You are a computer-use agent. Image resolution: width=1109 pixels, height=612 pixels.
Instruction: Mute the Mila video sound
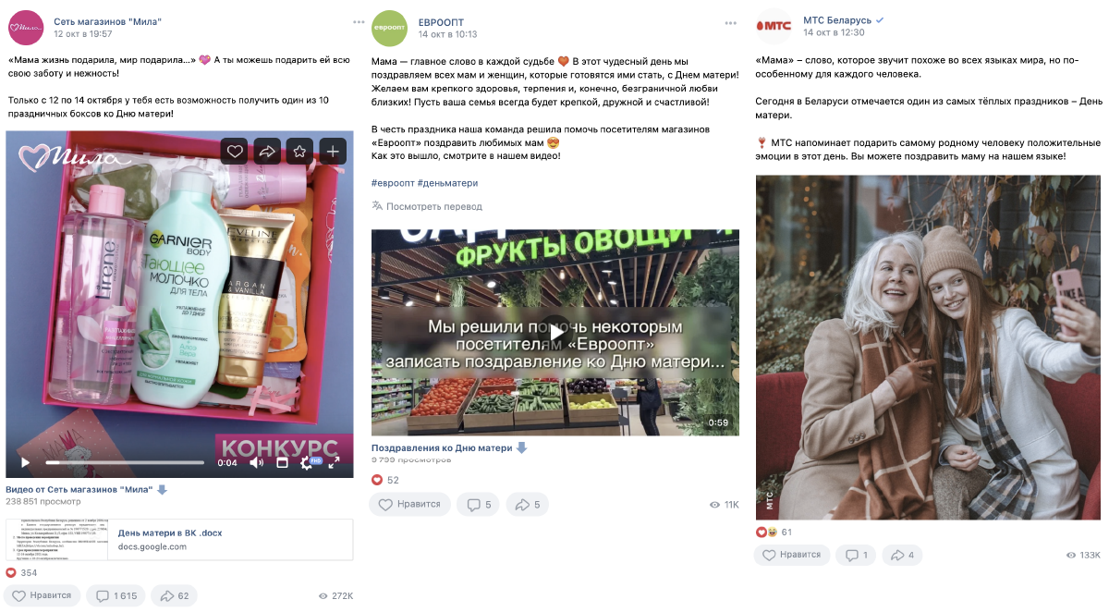pos(257,462)
